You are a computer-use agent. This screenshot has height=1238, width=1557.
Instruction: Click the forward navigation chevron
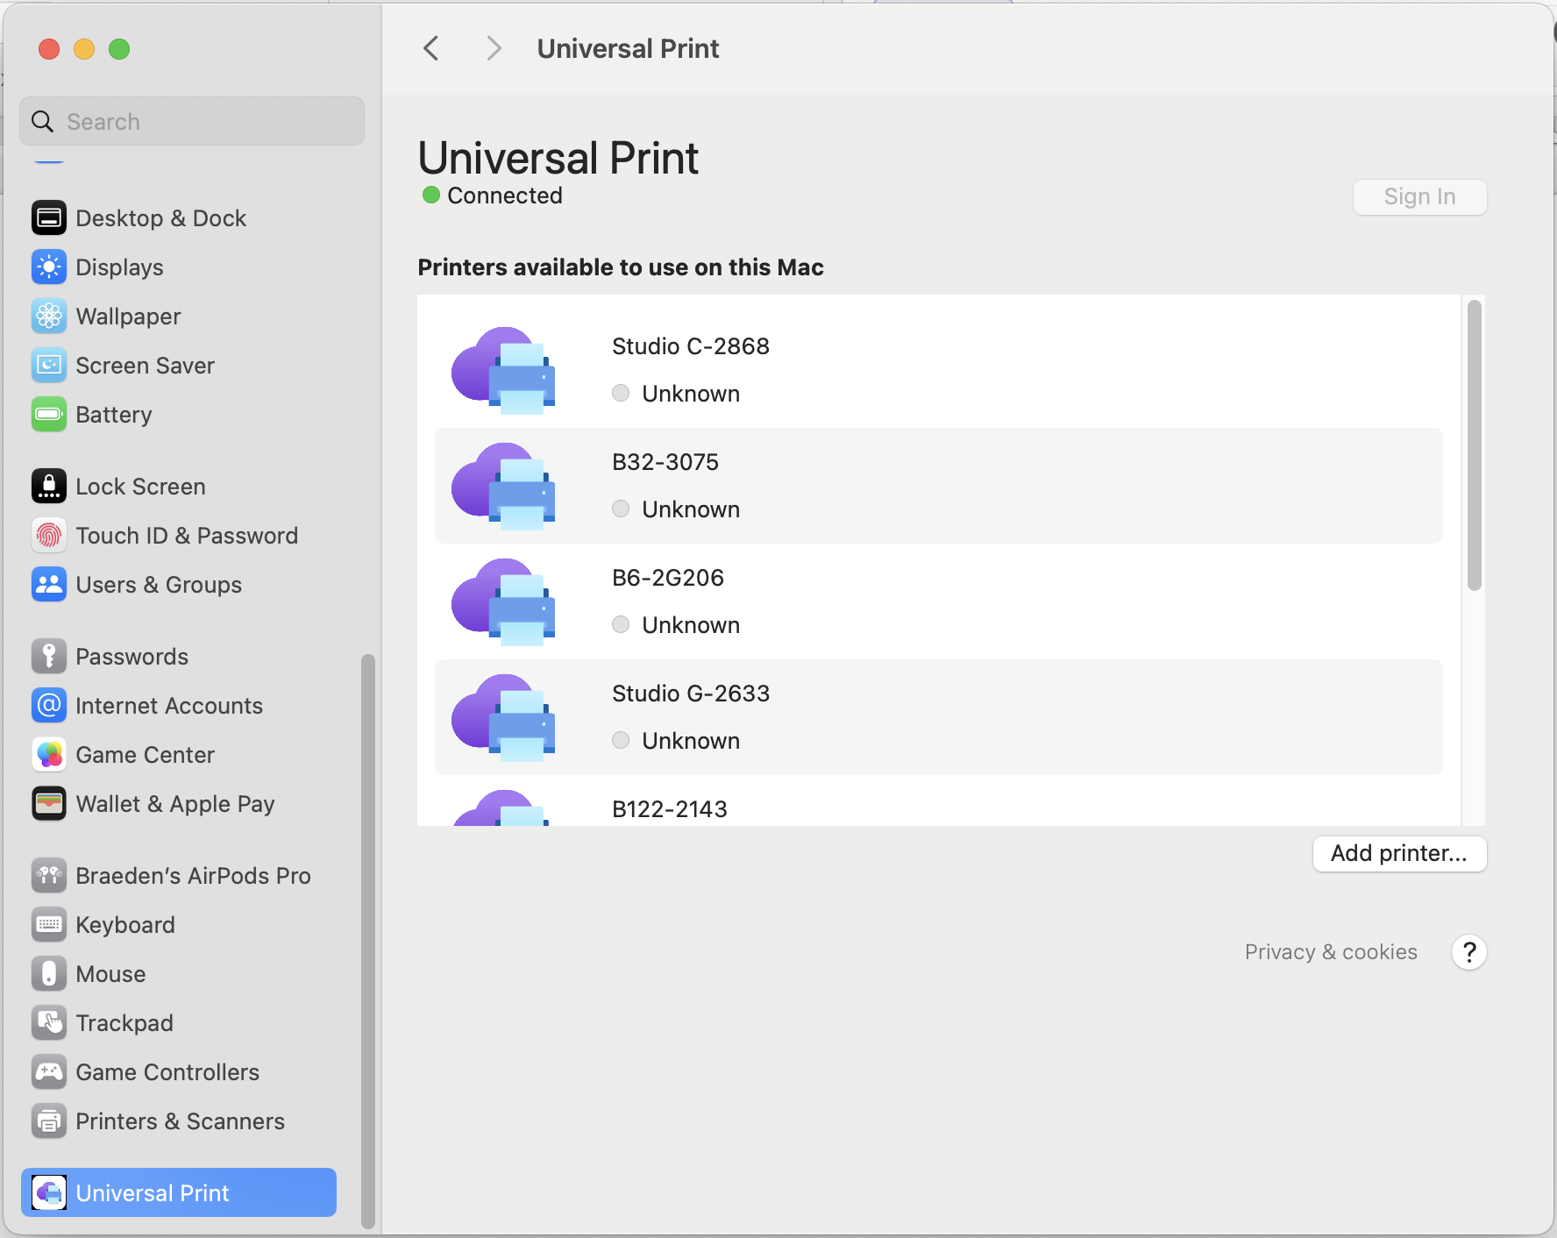494,48
